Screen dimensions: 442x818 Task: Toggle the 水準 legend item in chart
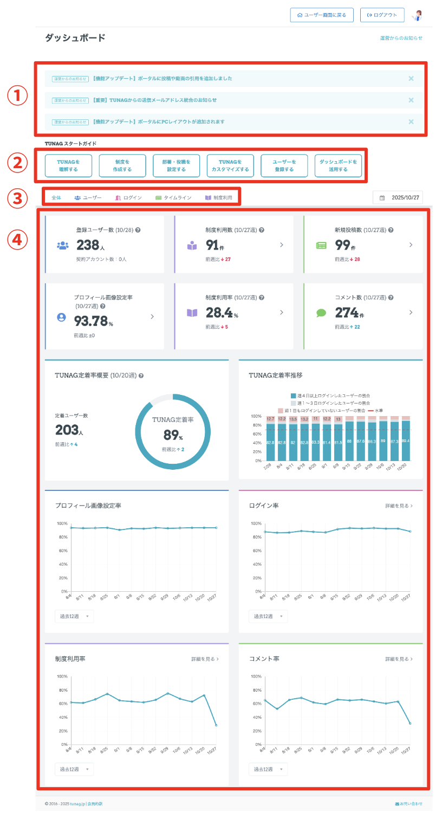[375, 411]
